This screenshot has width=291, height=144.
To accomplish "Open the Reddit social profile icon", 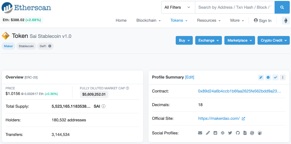I will [215, 133].
